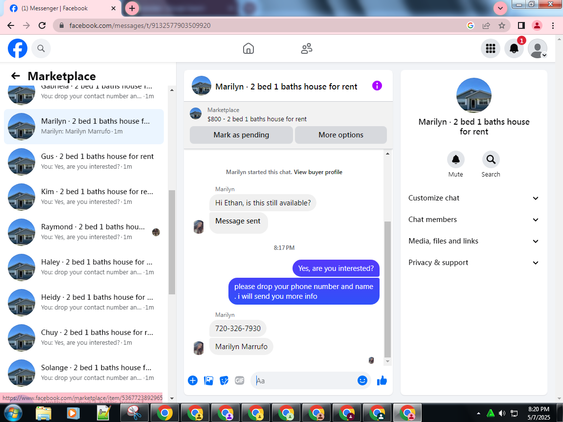Click the volume icon in system tray
563x422 pixels.
click(502, 413)
